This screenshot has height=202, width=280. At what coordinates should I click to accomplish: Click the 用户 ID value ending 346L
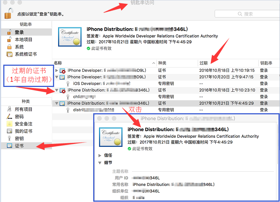point(146,178)
